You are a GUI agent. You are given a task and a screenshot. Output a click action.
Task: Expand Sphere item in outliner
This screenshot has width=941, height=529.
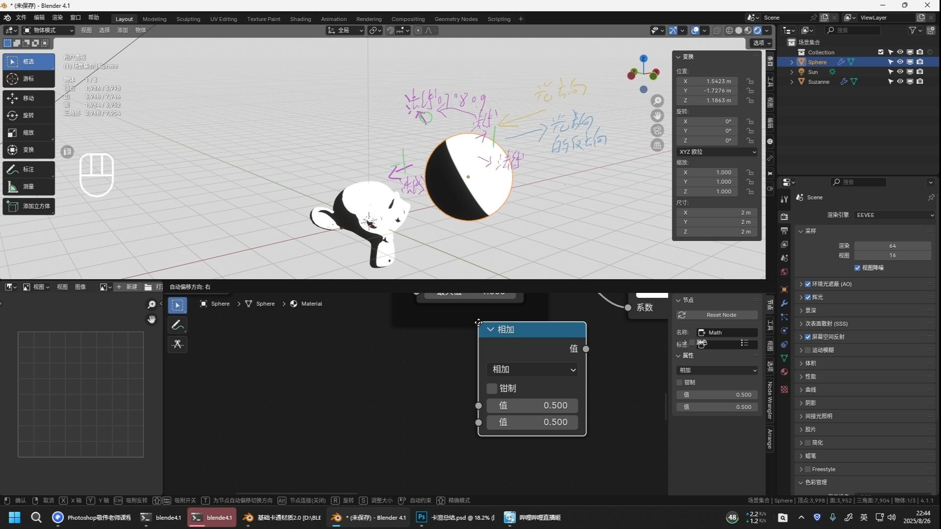tap(792, 62)
